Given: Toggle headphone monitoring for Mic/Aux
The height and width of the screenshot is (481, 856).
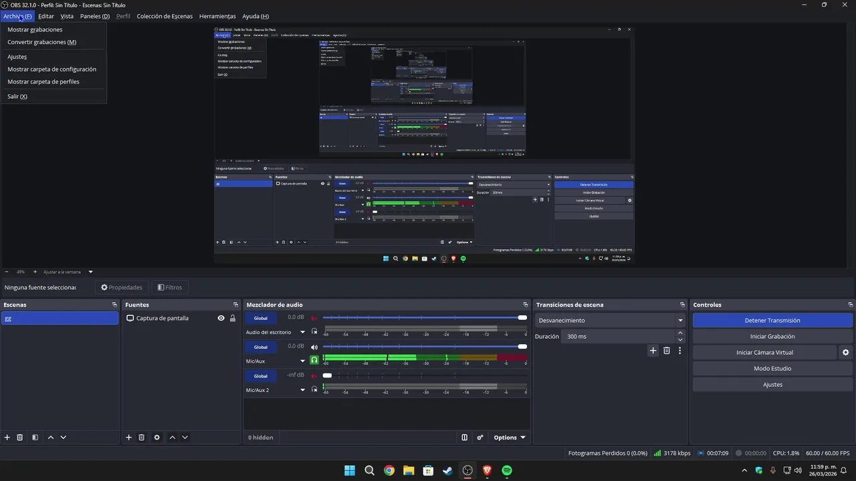Looking at the screenshot, I should [314, 360].
